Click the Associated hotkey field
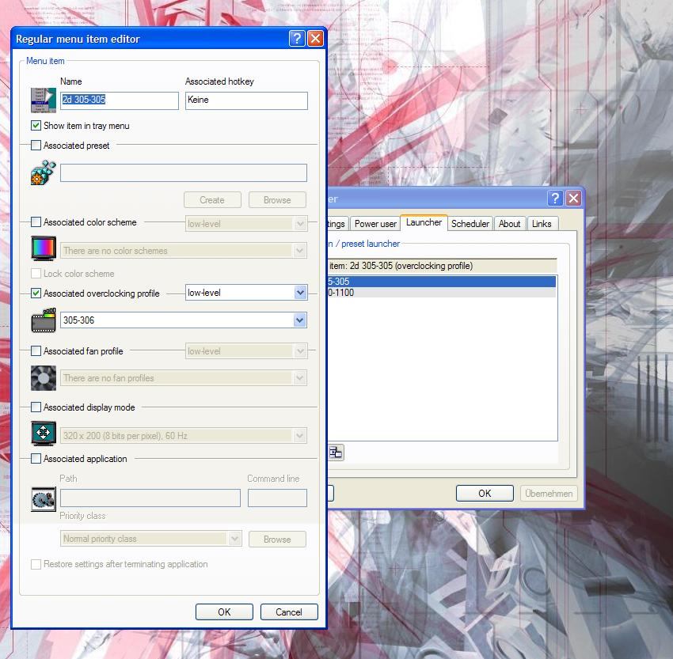 click(x=246, y=100)
